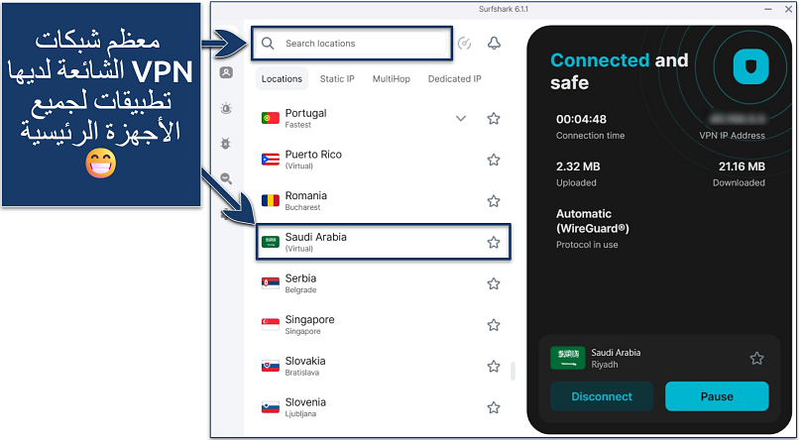Click the Surfshark shield logo icon
The image size is (799, 440).
pos(750,66)
